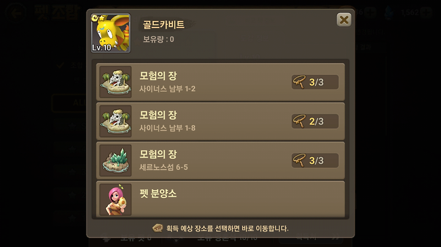Click the TIP badge icon at bottom
Viewport: 441px width, 247px height.
(157, 228)
